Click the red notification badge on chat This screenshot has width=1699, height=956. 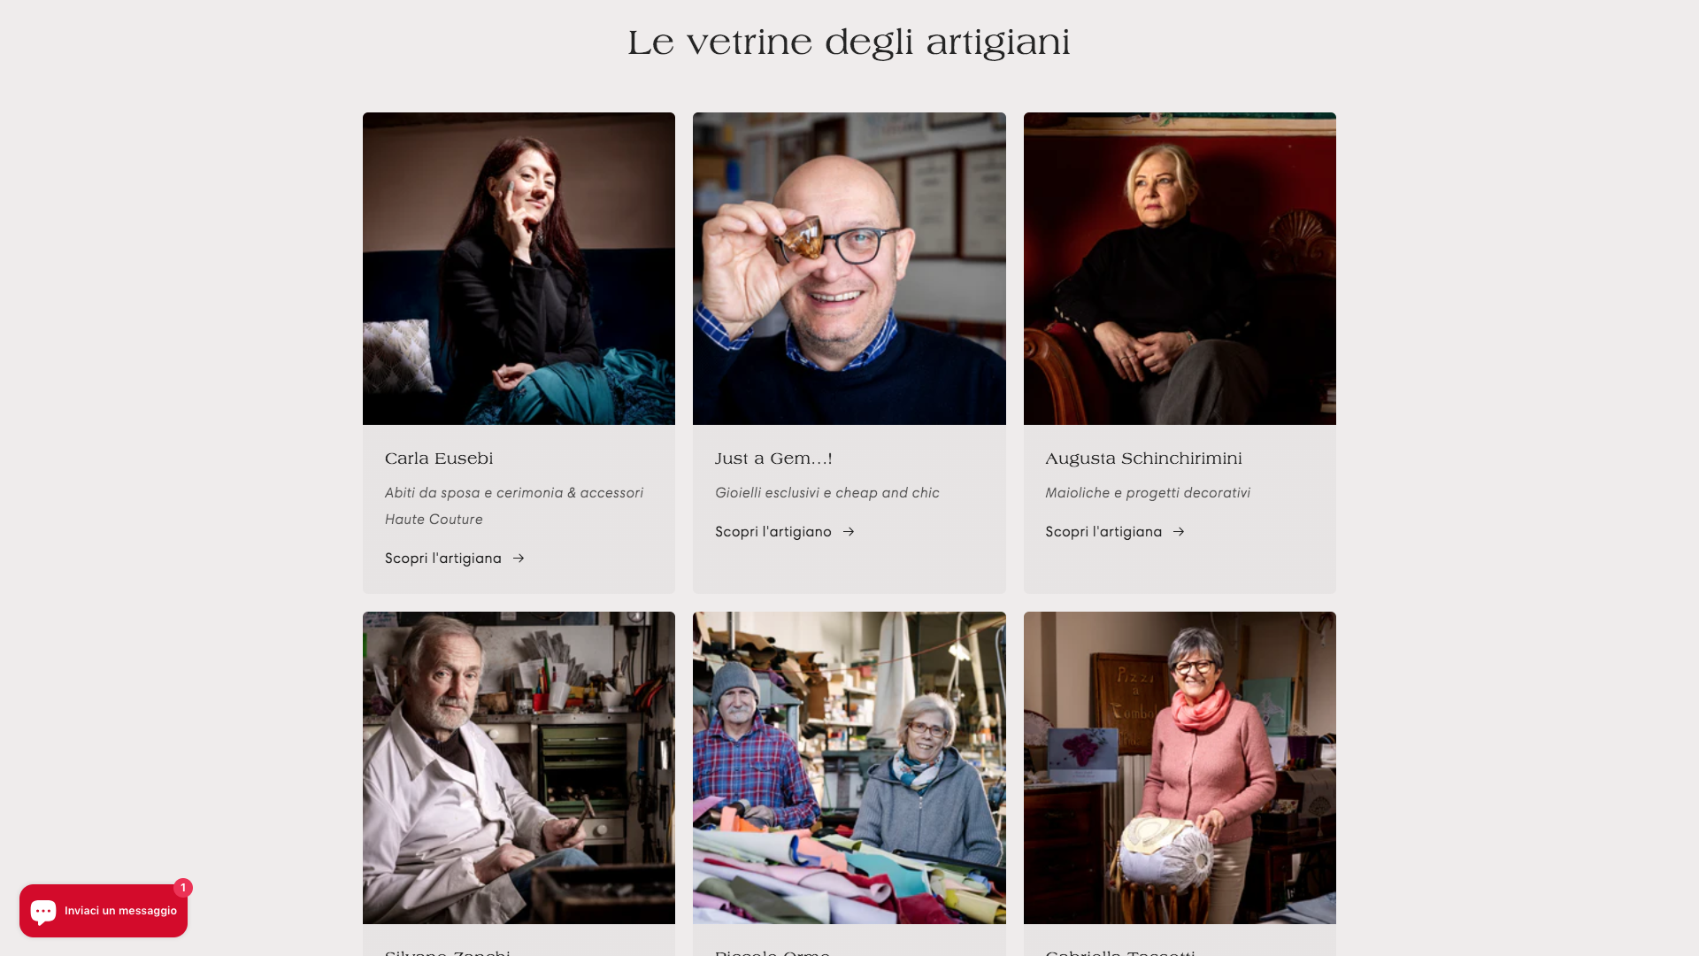183,888
